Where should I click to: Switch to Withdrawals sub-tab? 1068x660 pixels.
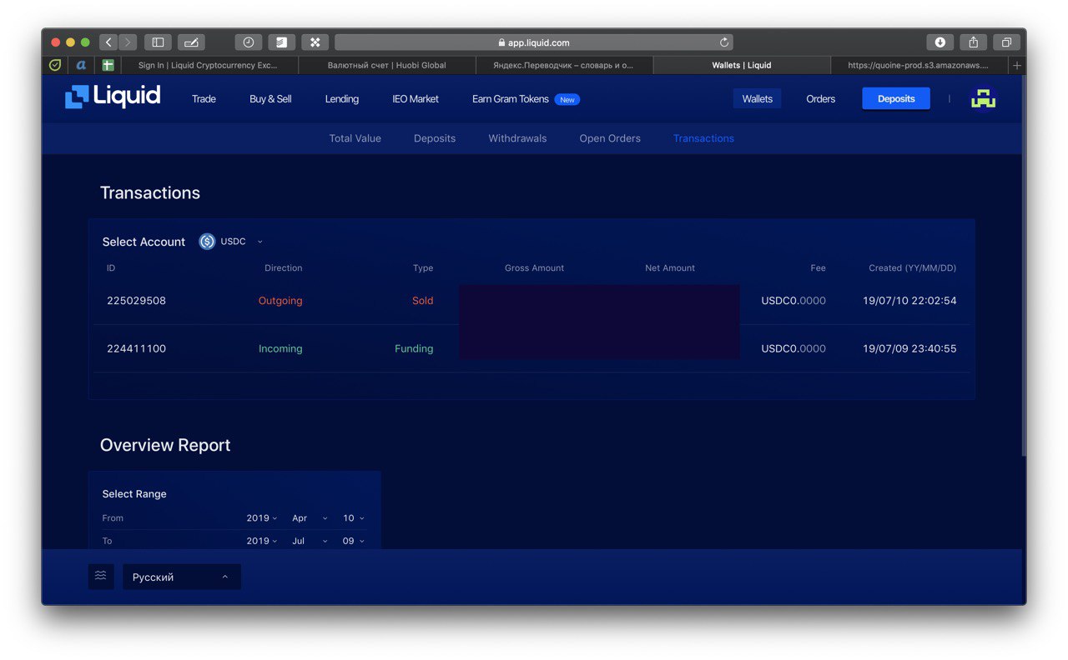point(517,138)
